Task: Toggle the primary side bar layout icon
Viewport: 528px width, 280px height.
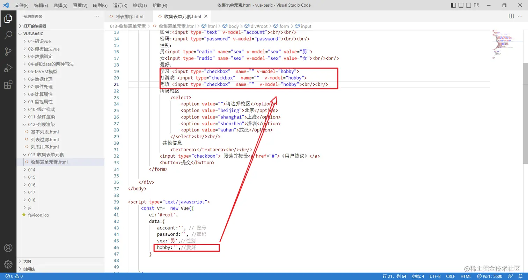Action: coord(453,5)
